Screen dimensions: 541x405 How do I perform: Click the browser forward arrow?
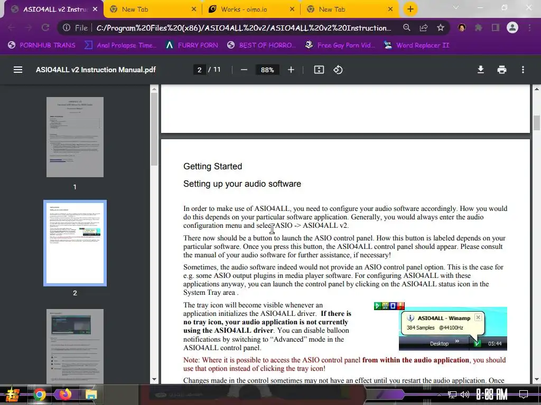pos(29,27)
